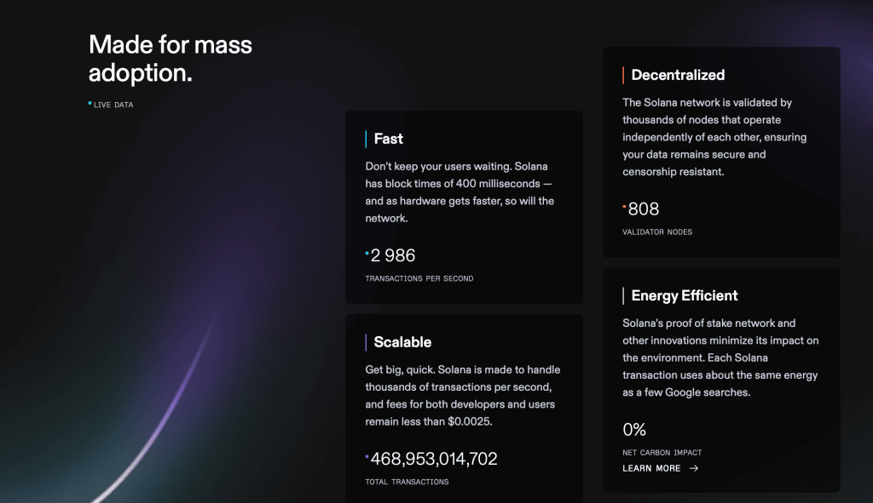Click the Scalable card heading
Viewport: 873px width, 503px height.
coord(402,342)
